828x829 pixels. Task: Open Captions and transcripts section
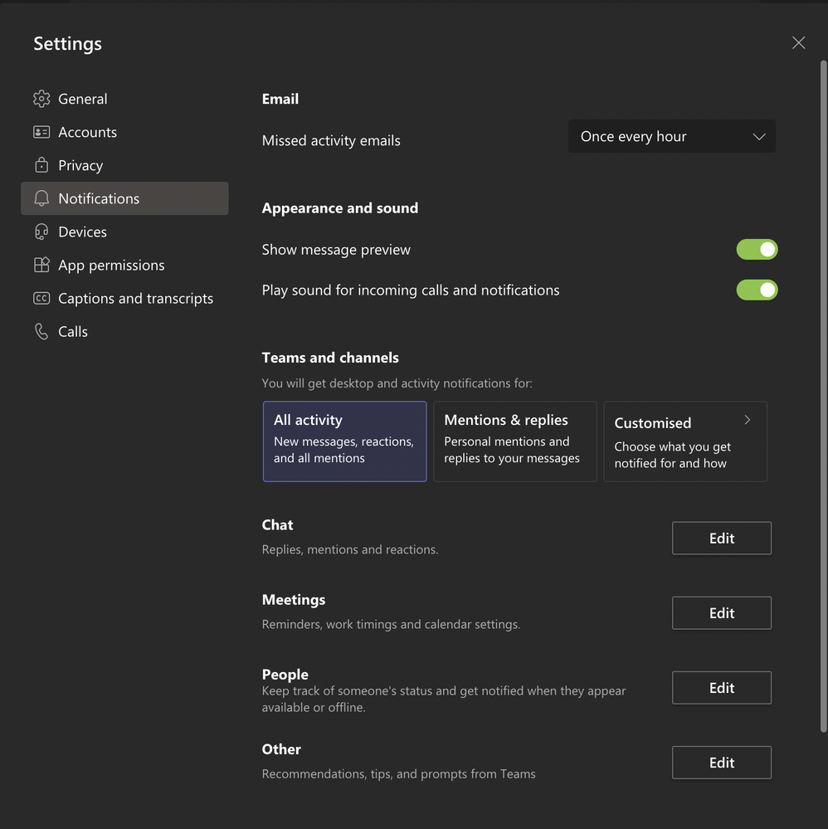pos(124,298)
